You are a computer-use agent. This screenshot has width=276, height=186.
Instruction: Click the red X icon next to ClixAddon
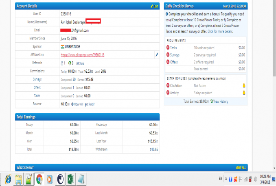(x=169, y=86)
